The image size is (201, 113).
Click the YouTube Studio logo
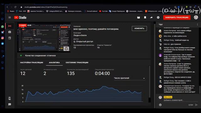pos(20,18)
